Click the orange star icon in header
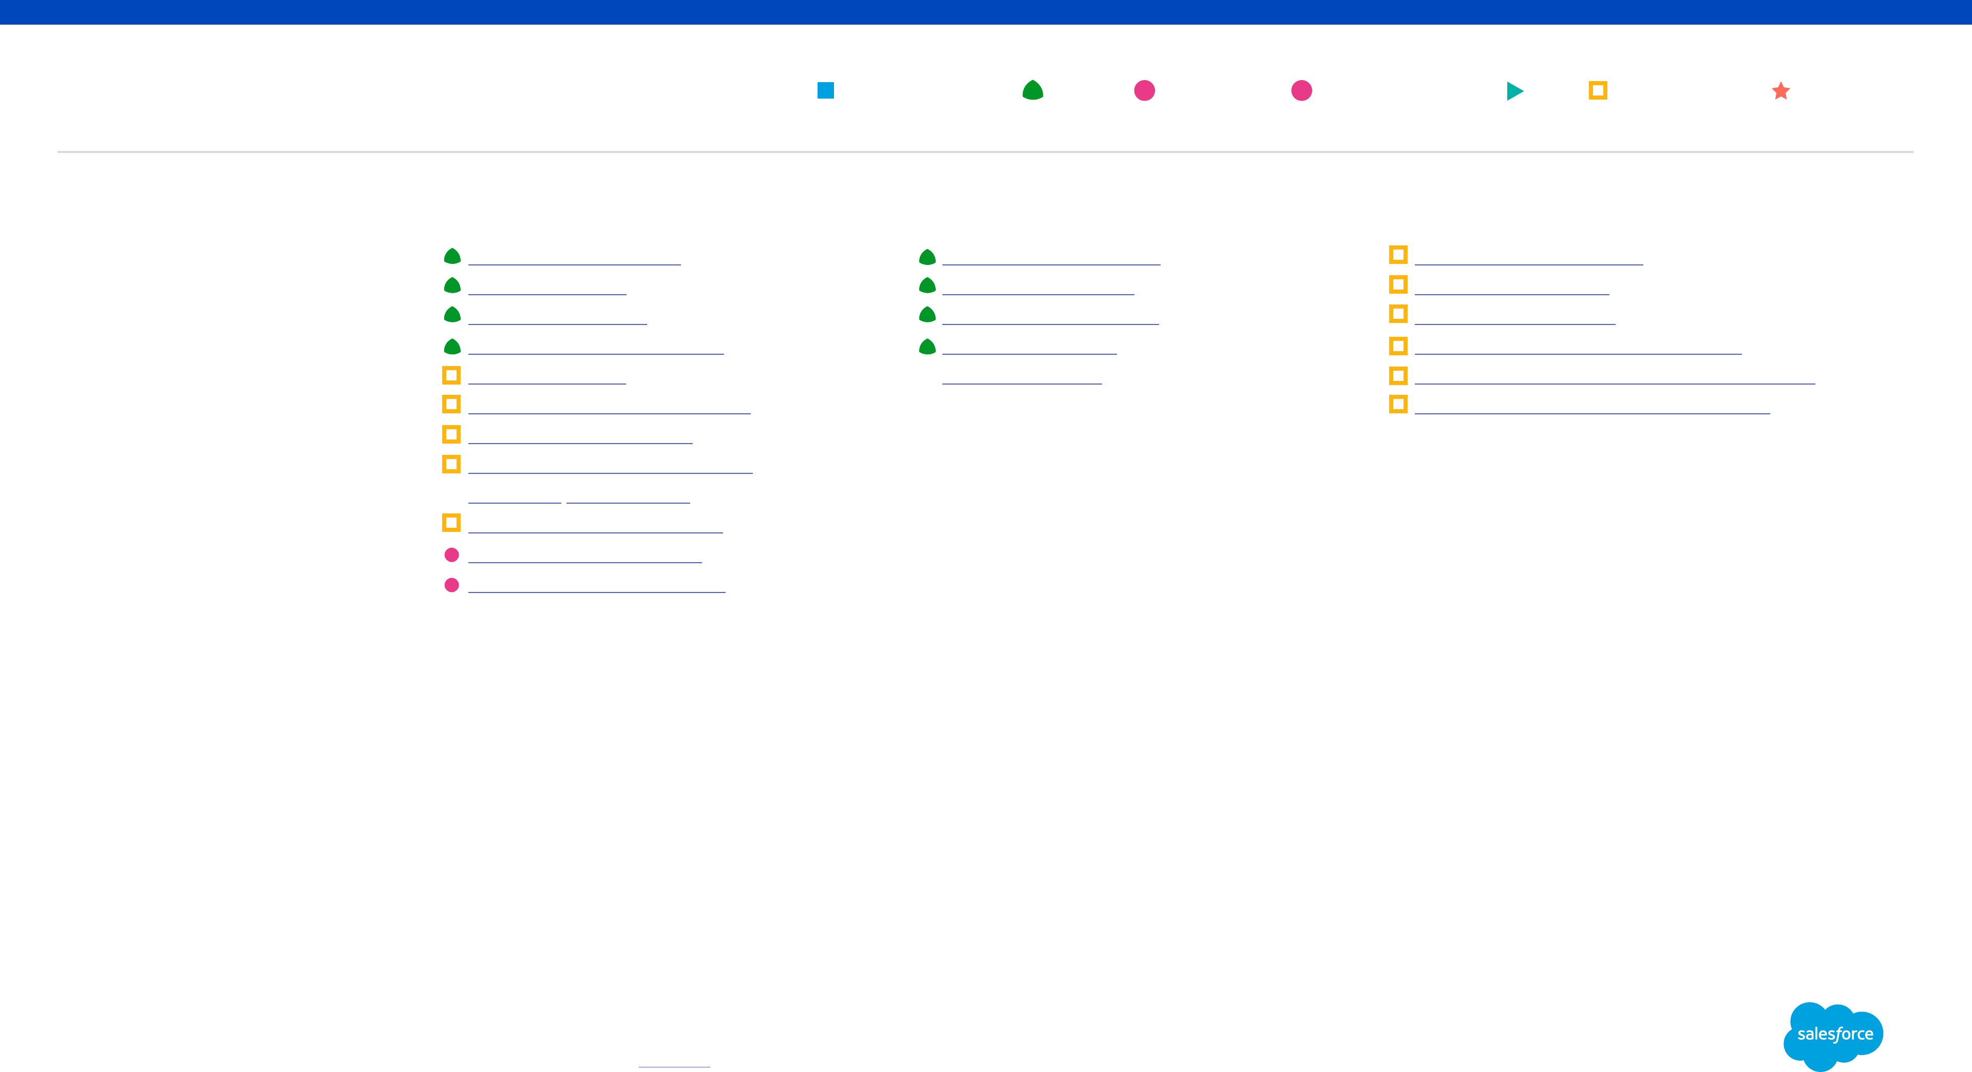Viewport: 1972px width, 1072px height. (1780, 91)
